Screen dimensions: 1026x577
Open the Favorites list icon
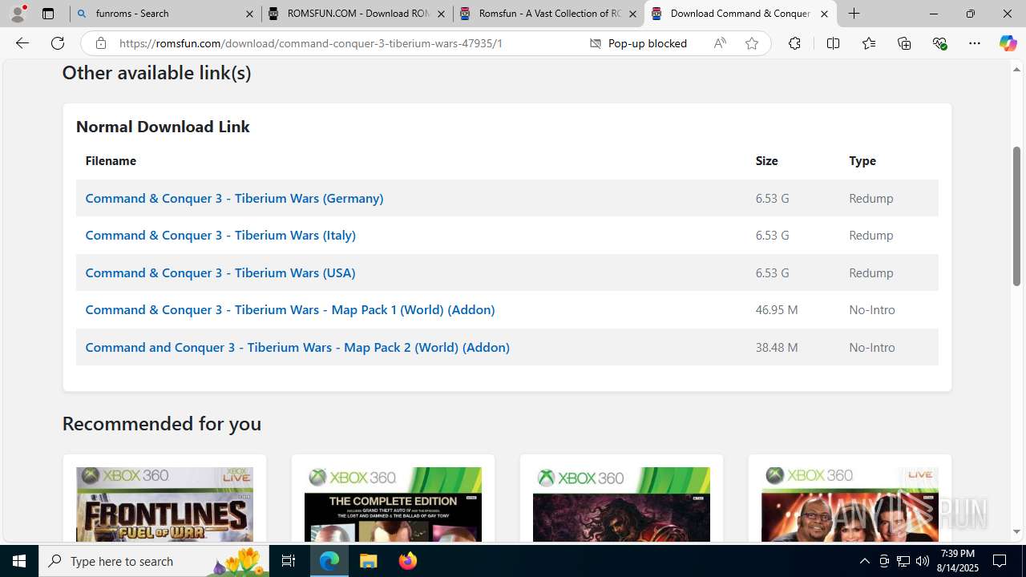tap(868, 43)
